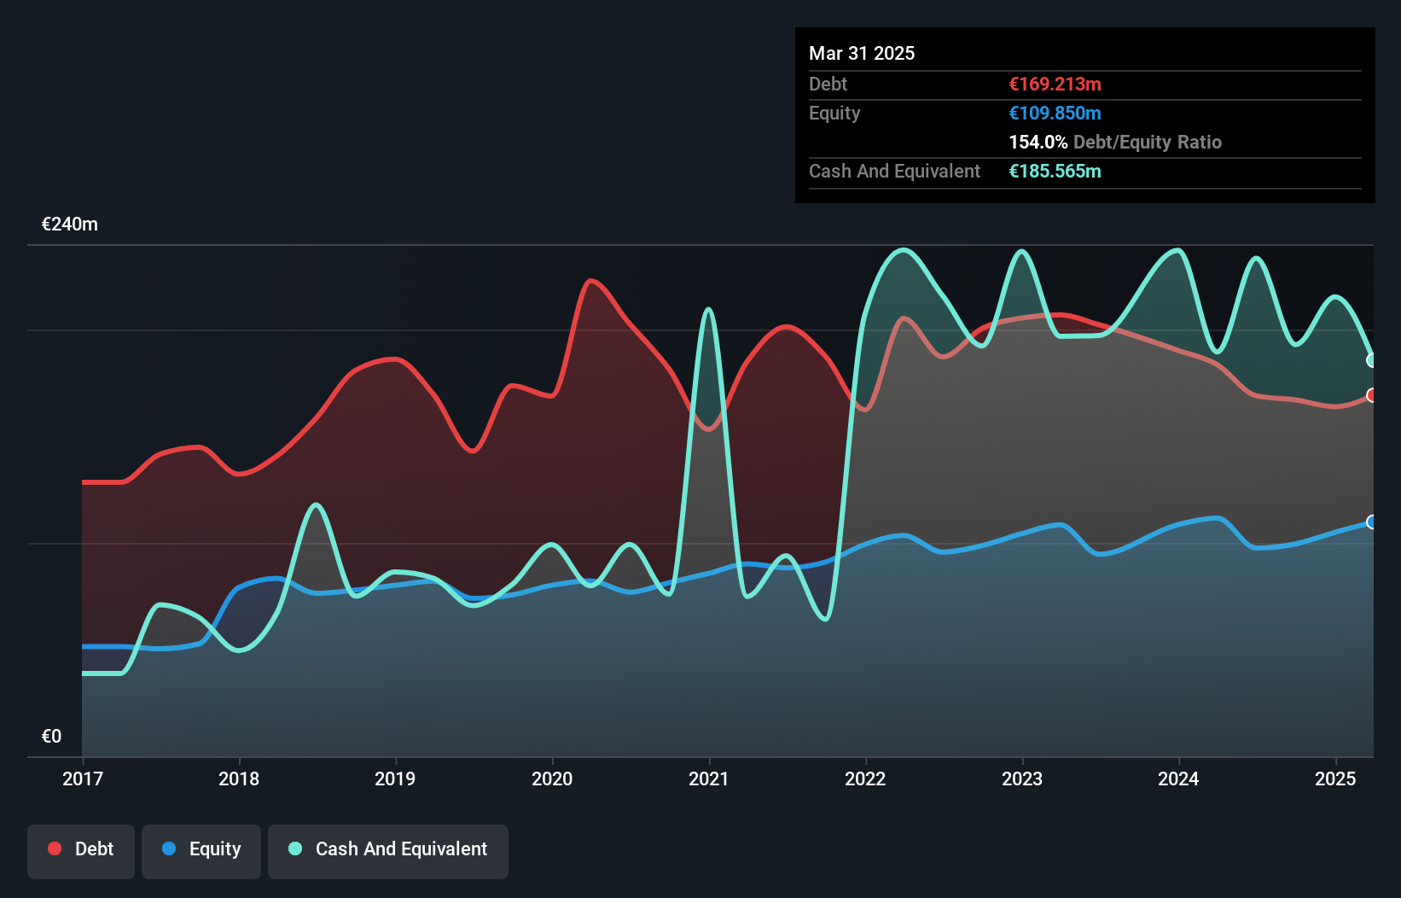Click the 2017 x-axis label
The image size is (1401, 898).
coord(83,778)
